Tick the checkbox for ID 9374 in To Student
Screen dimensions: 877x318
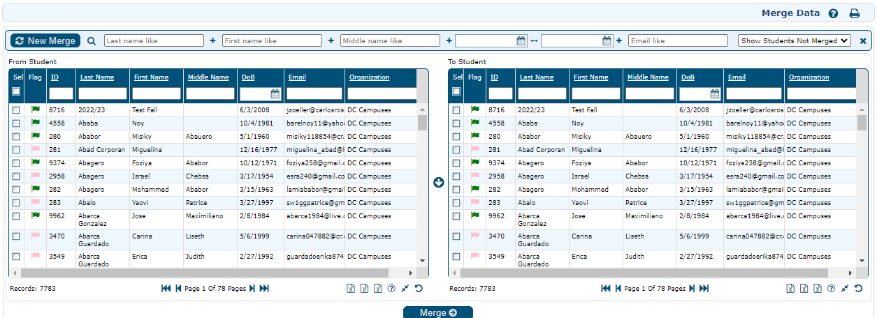coord(456,163)
